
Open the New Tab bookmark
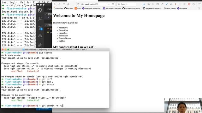click(x=58, y=8)
